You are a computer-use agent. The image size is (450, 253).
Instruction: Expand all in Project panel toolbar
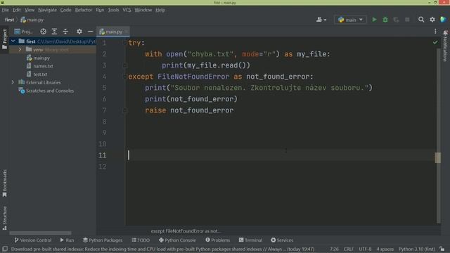click(54, 32)
